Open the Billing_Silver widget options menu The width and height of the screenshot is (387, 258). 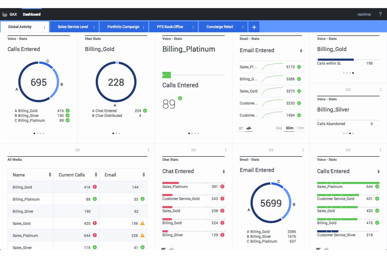[x=380, y=90]
